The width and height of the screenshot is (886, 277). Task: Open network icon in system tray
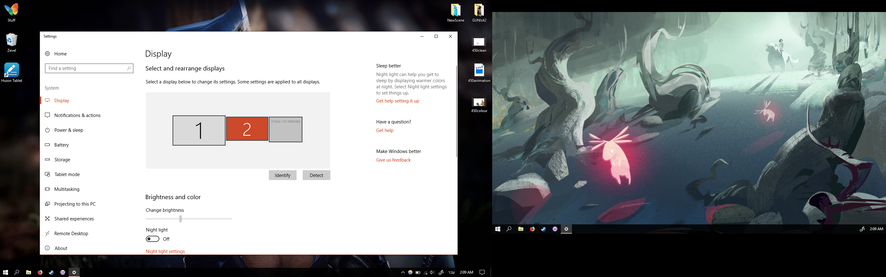[x=425, y=272]
